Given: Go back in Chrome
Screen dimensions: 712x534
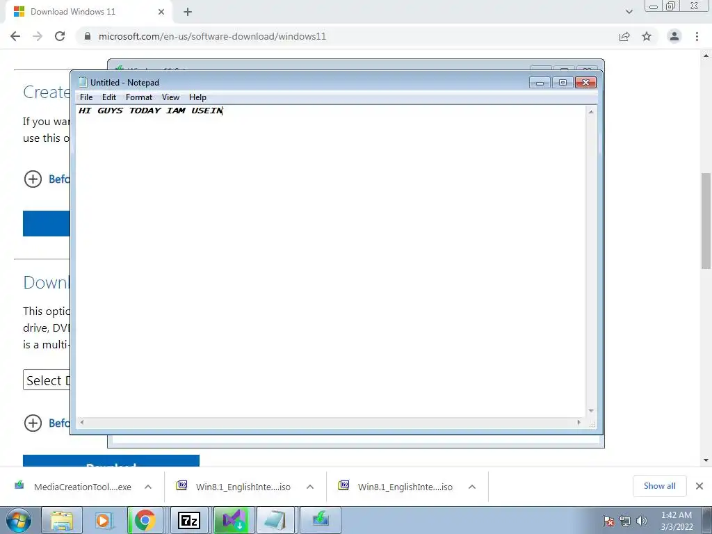Looking at the screenshot, I should (15, 36).
